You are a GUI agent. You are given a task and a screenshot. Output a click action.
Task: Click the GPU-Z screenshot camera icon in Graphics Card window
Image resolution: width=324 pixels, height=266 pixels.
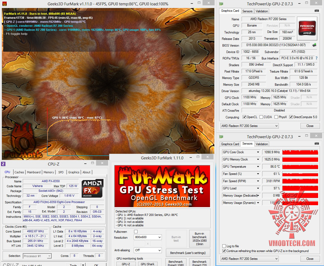[317, 11]
